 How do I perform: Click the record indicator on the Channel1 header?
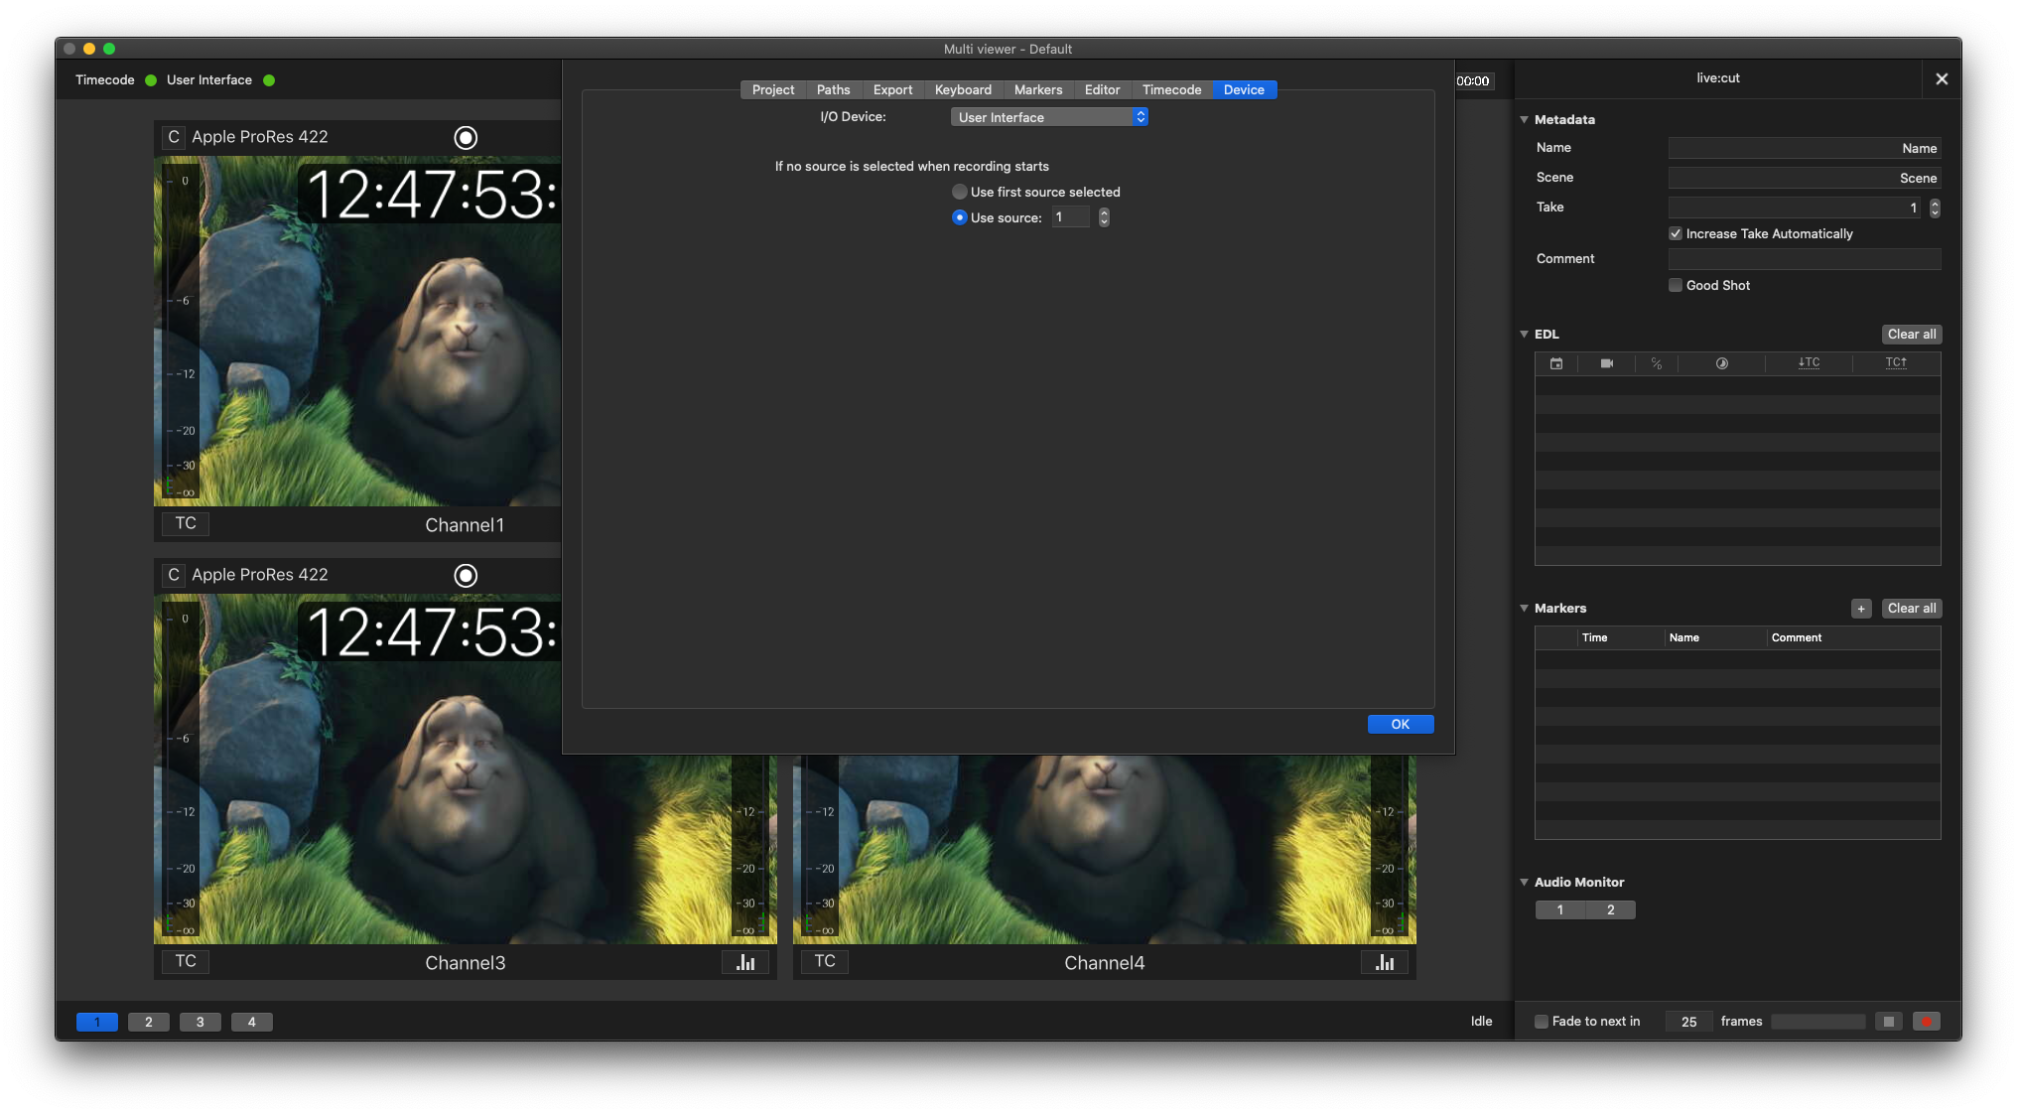[x=466, y=138]
